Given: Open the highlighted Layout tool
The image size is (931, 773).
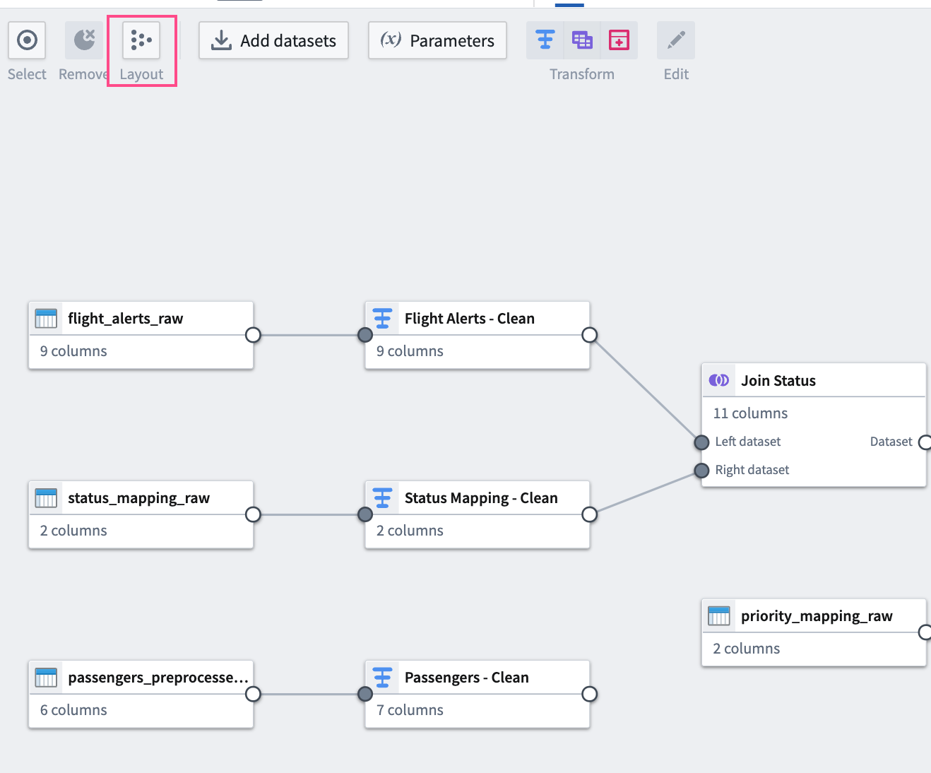Looking at the screenshot, I should [141, 40].
